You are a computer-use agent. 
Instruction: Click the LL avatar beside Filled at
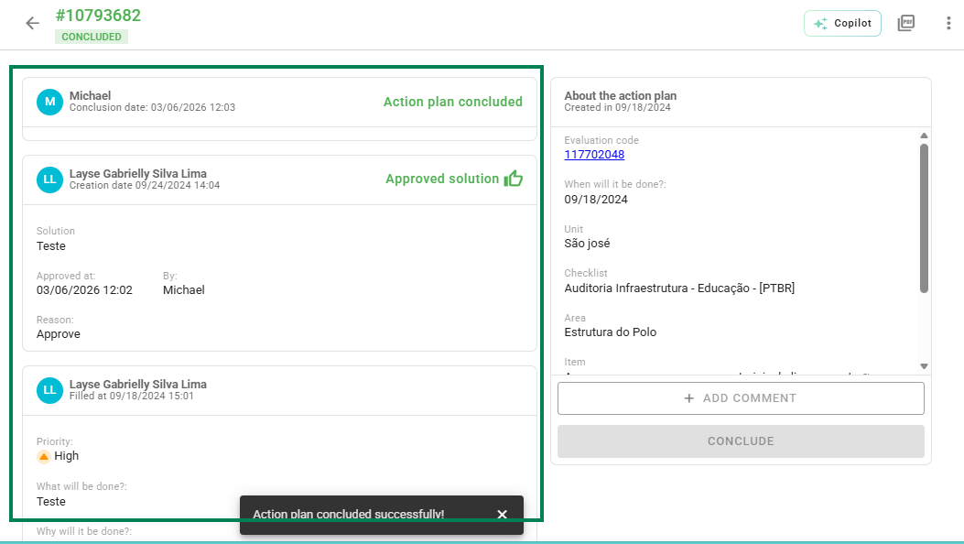tap(49, 391)
